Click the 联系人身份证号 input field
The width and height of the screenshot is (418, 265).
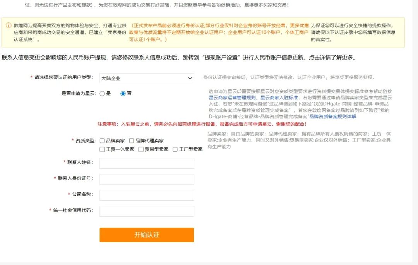tap(147, 179)
